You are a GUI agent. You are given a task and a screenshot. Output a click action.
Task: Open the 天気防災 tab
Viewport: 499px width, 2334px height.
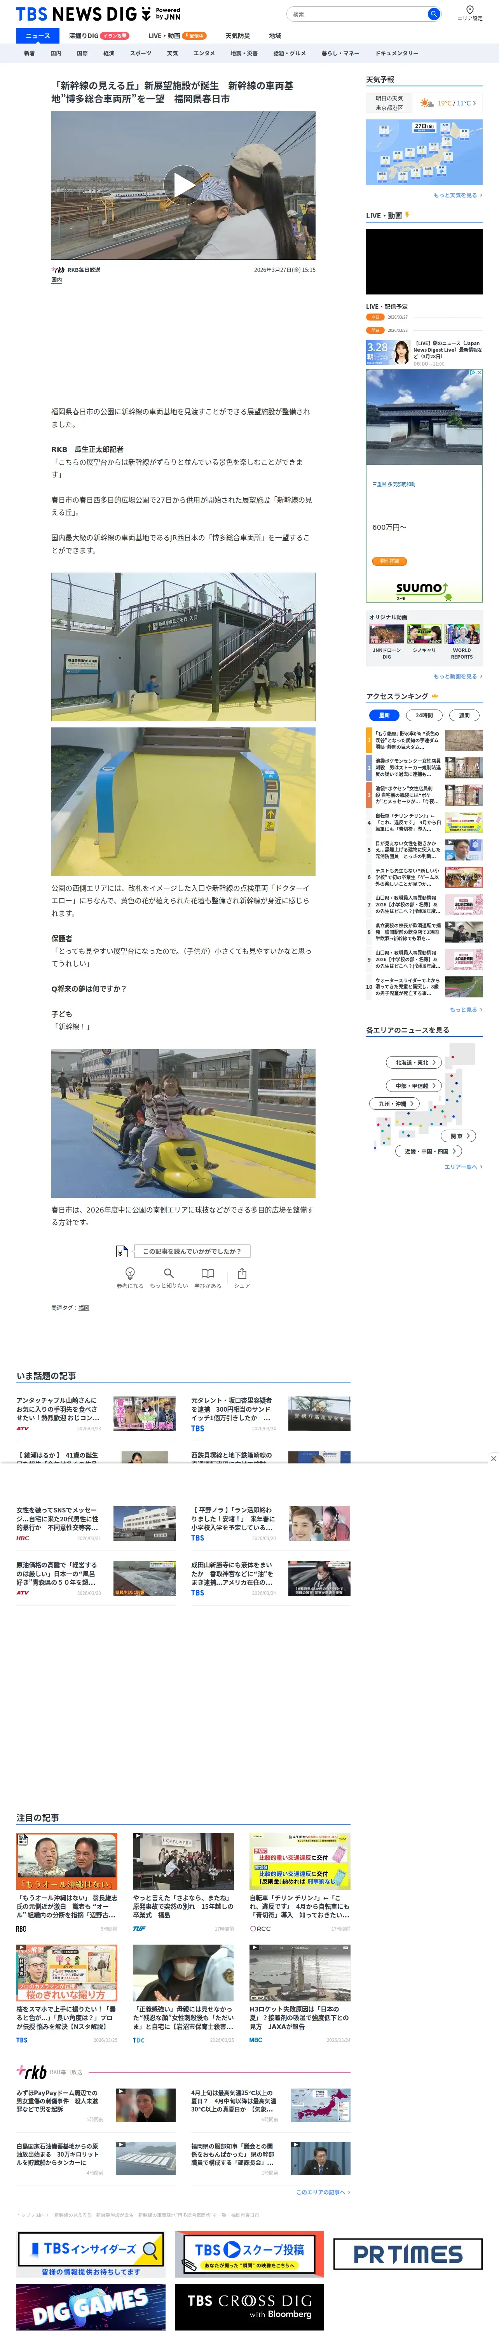coord(237,36)
